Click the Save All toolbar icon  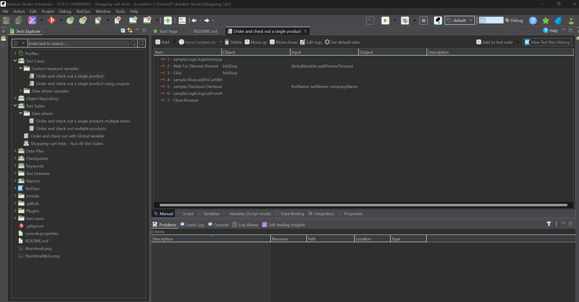[x=18, y=21]
